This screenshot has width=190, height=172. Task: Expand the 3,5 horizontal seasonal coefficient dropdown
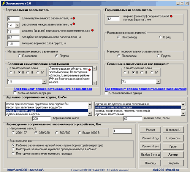click(158, 81)
